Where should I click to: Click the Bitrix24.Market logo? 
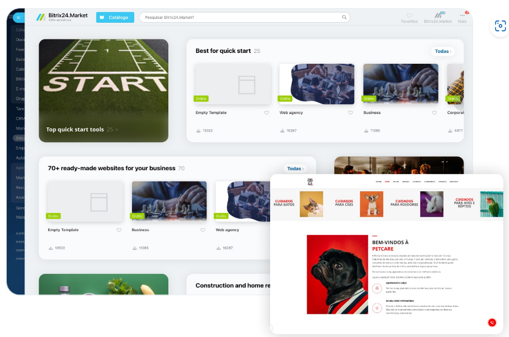point(61,17)
